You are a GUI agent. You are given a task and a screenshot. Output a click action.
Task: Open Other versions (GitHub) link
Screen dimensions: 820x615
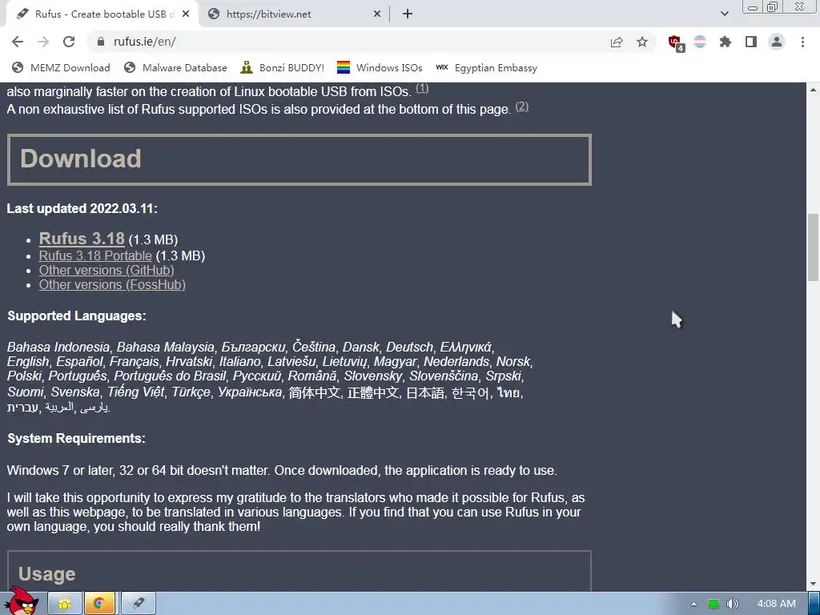click(107, 271)
